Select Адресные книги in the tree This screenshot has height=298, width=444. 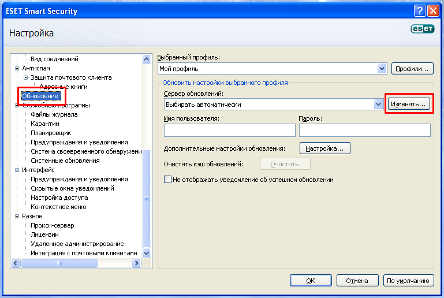point(64,87)
